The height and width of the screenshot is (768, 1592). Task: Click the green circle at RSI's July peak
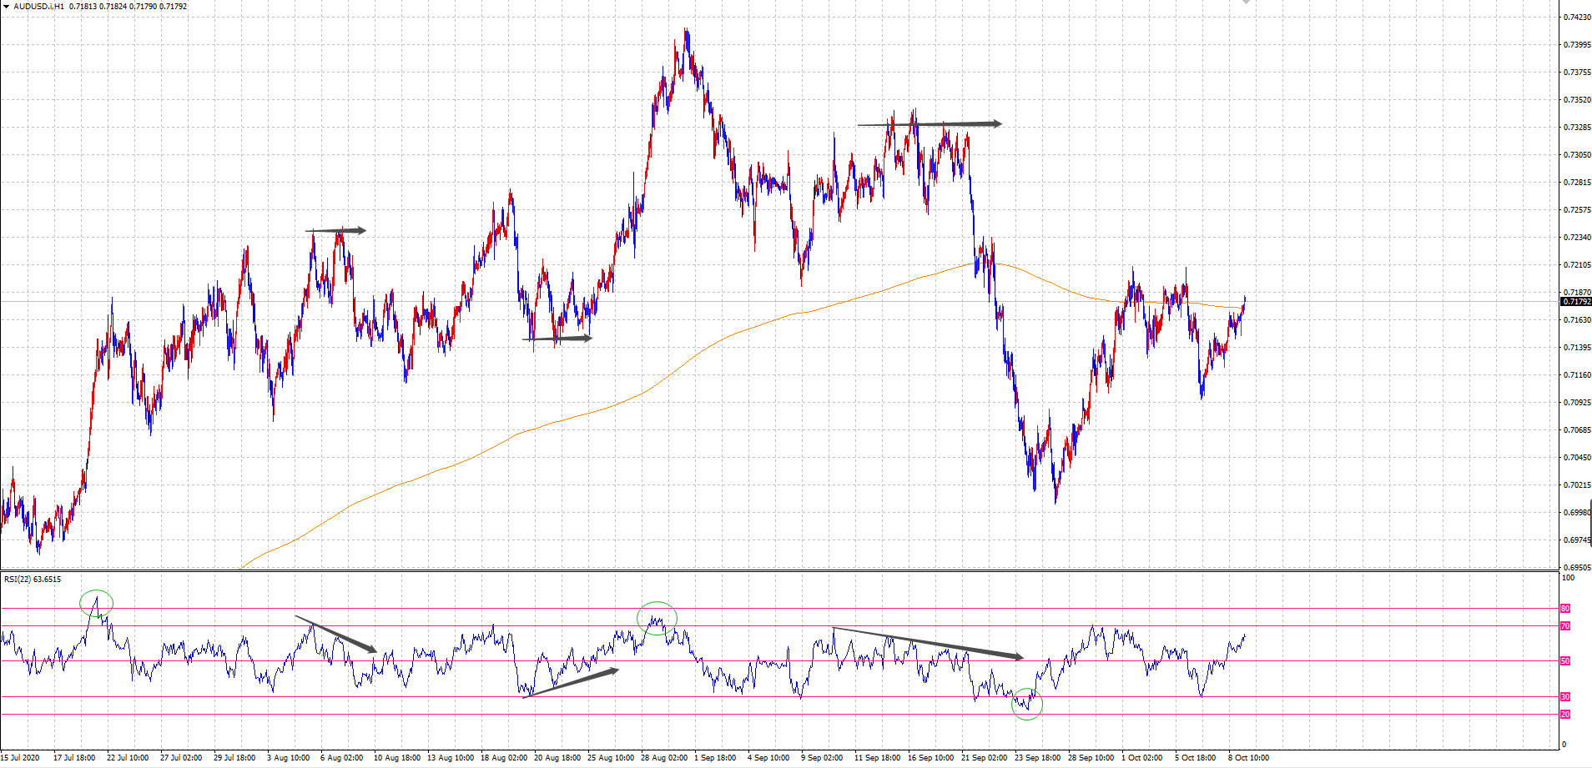(96, 603)
